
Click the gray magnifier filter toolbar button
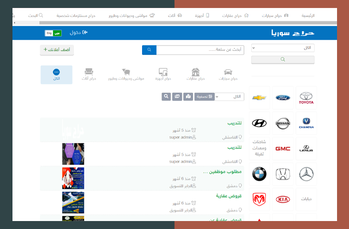point(166,97)
